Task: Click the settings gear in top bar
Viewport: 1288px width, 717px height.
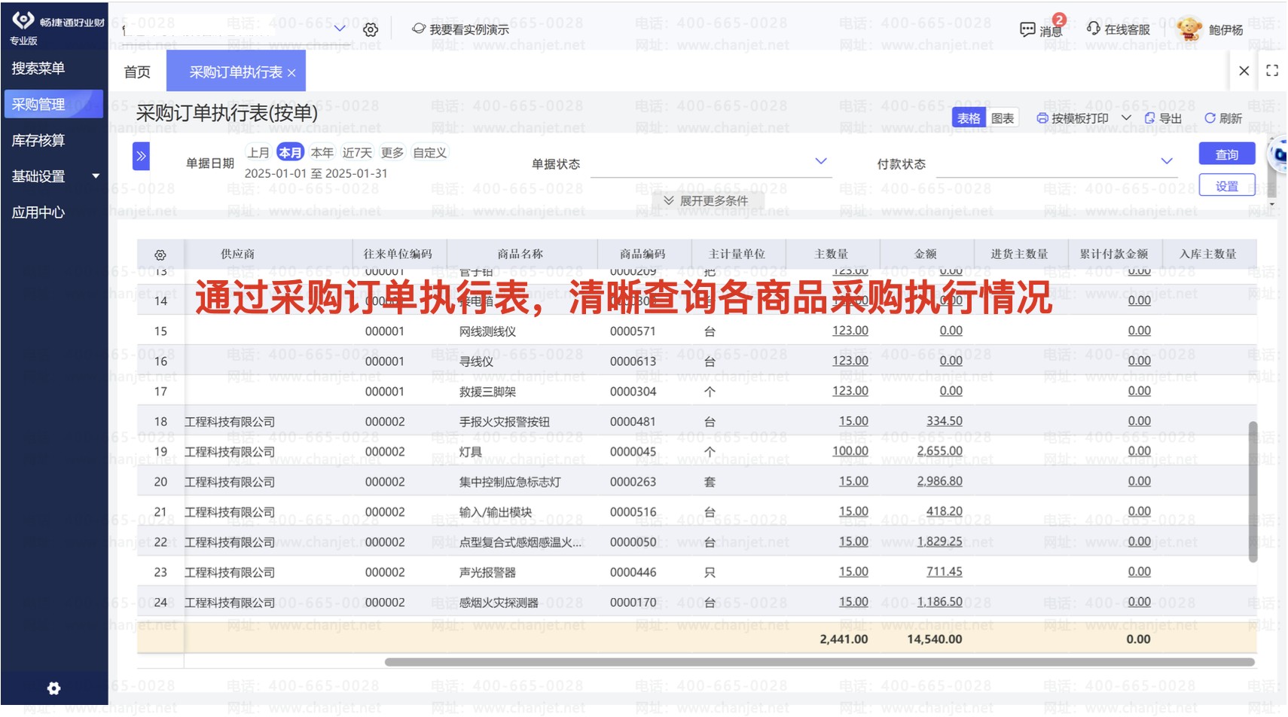Action: click(x=371, y=29)
